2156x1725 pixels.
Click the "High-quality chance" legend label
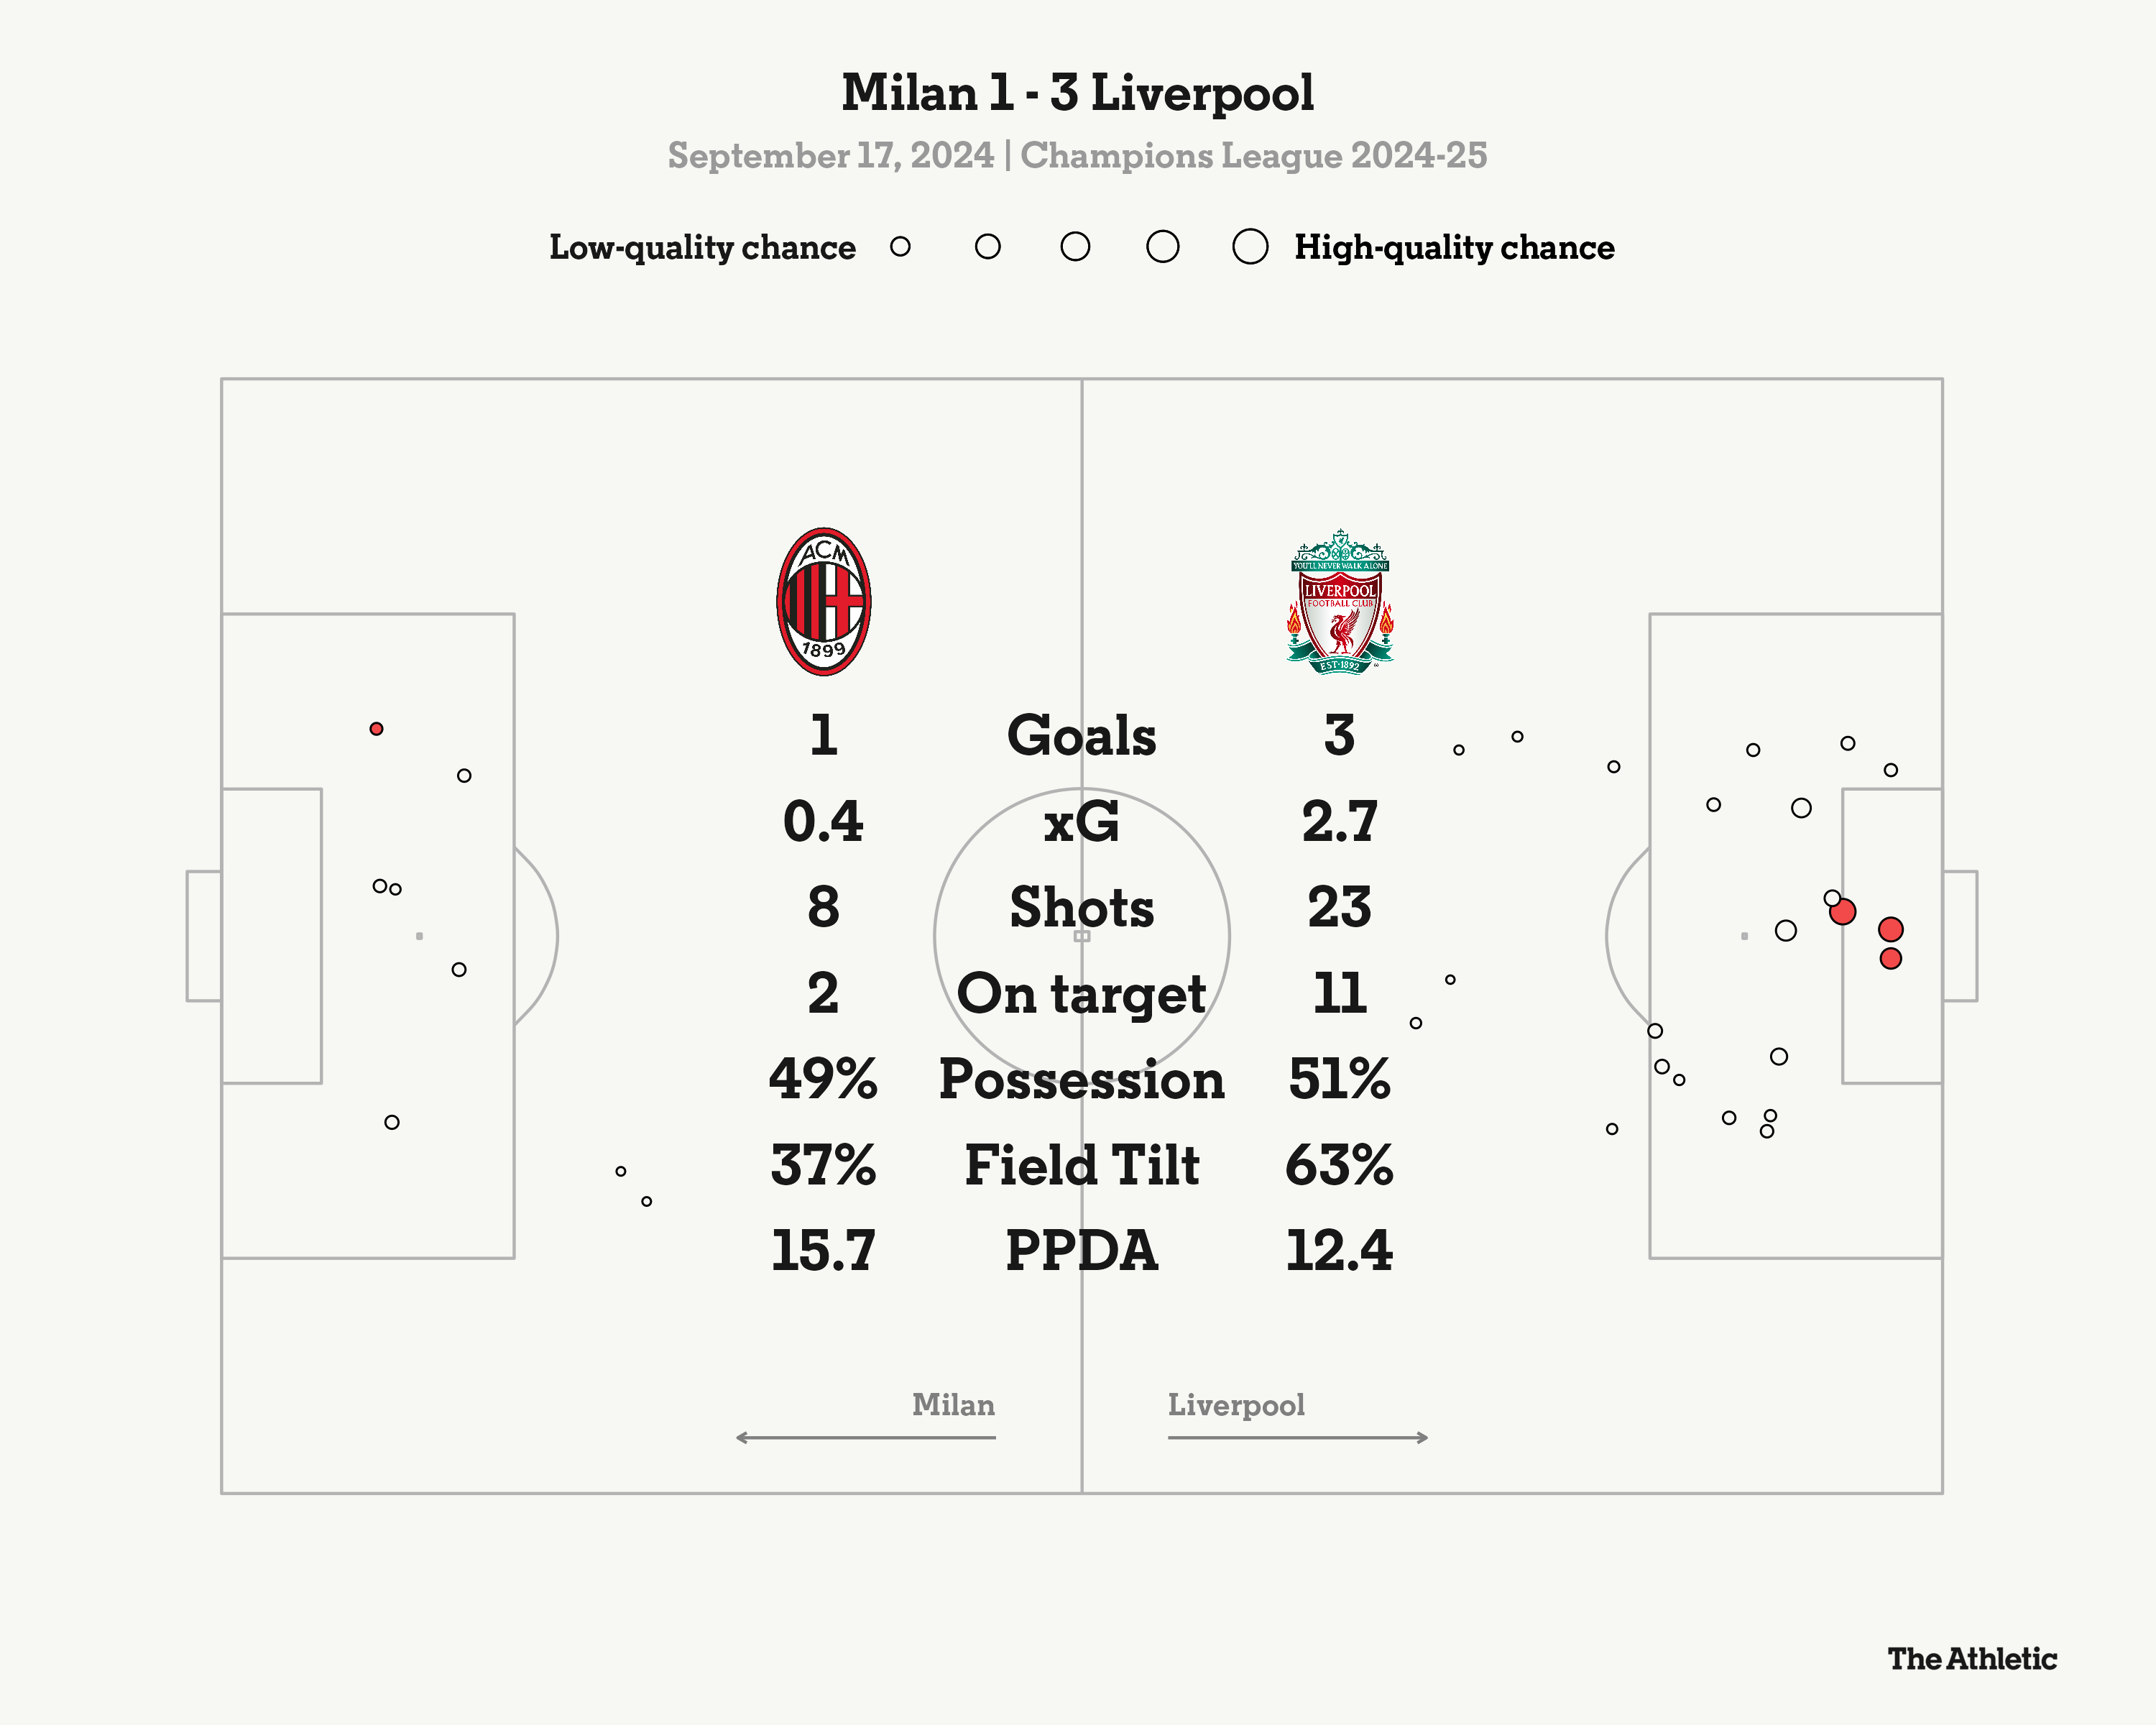(1454, 247)
